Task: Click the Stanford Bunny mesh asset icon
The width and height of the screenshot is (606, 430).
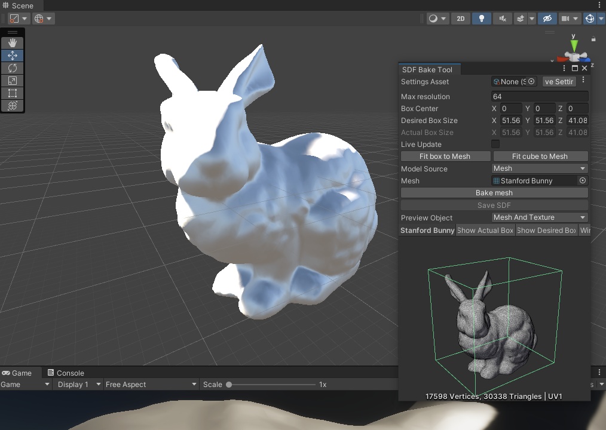Action: click(496, 180)
